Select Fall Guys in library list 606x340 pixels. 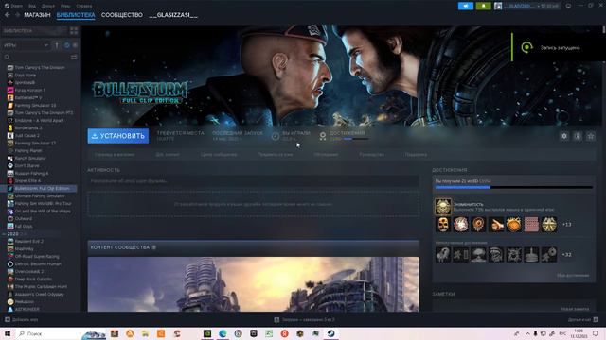(x=24, y=227)
